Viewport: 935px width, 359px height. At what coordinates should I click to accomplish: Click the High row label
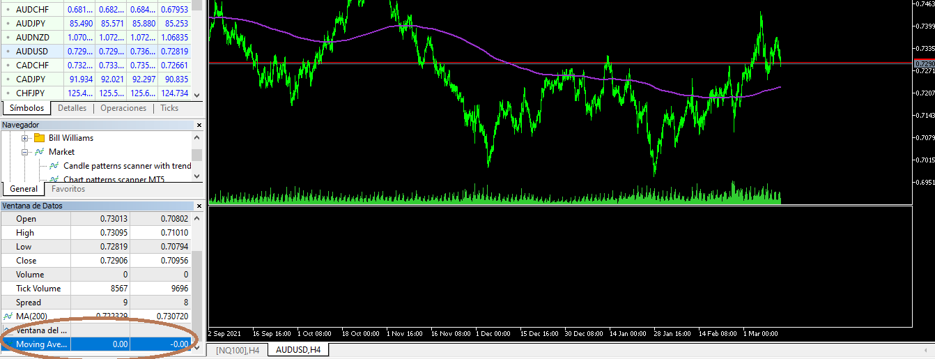click(25, 233)
